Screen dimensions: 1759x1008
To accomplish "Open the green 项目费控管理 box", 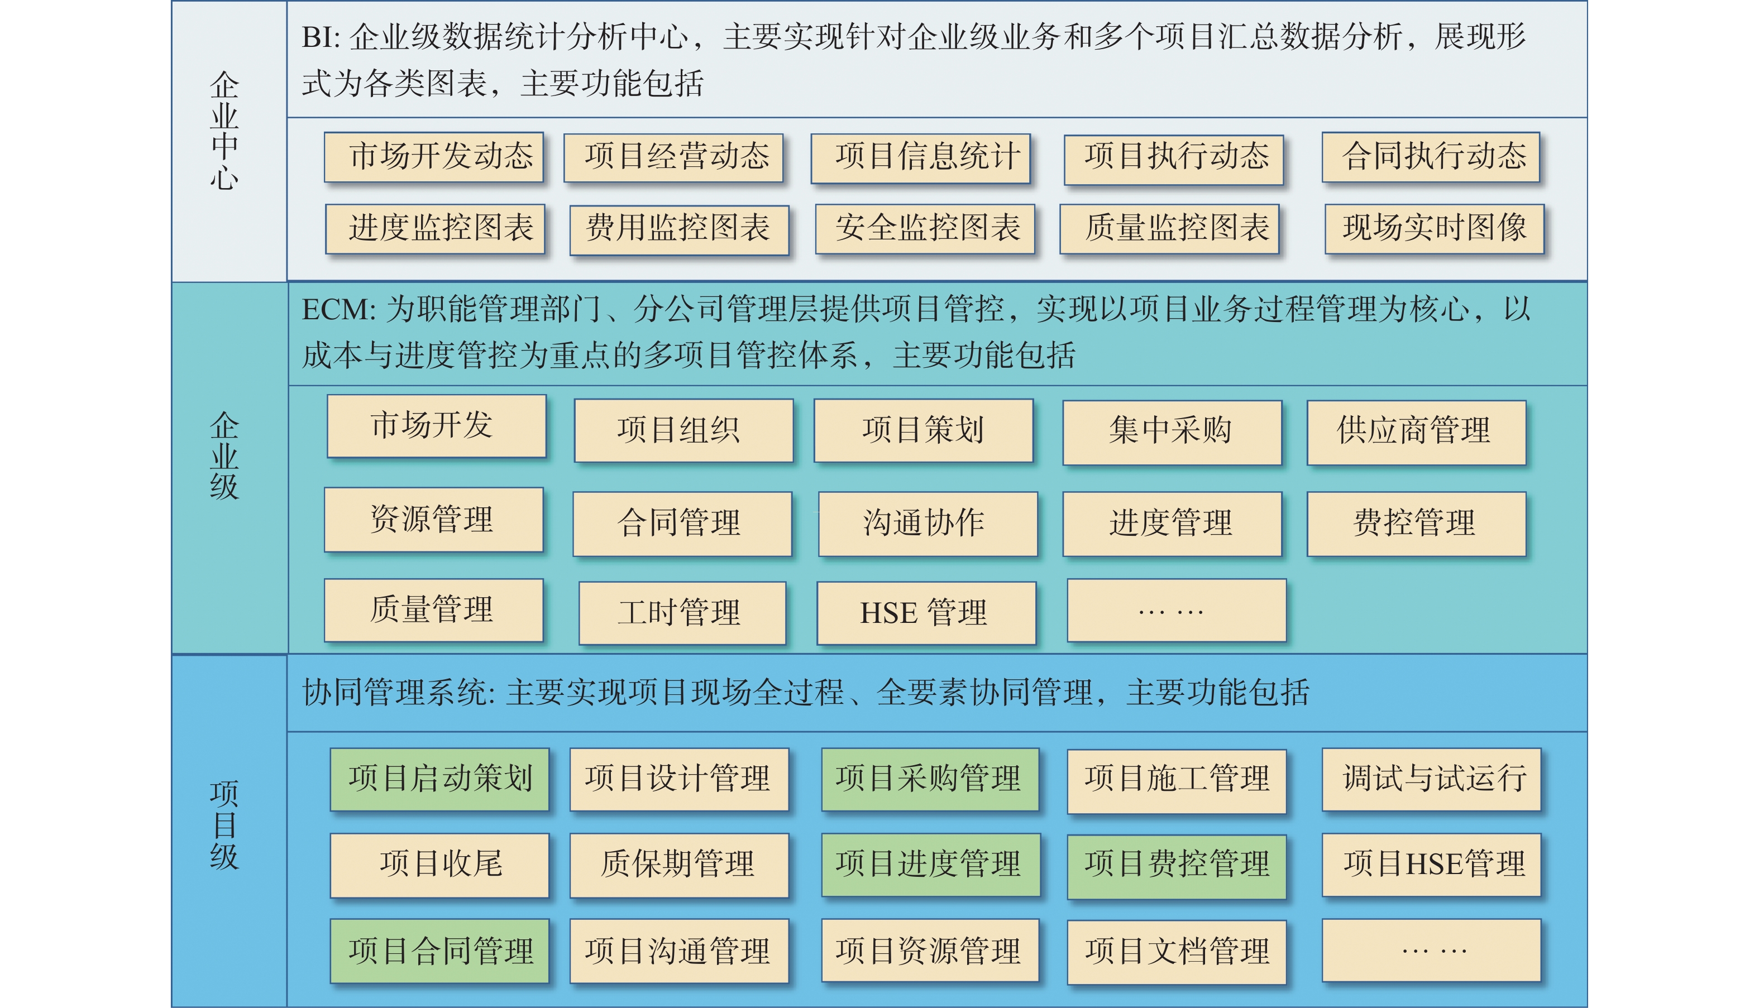I will (x=1177, y=867).
